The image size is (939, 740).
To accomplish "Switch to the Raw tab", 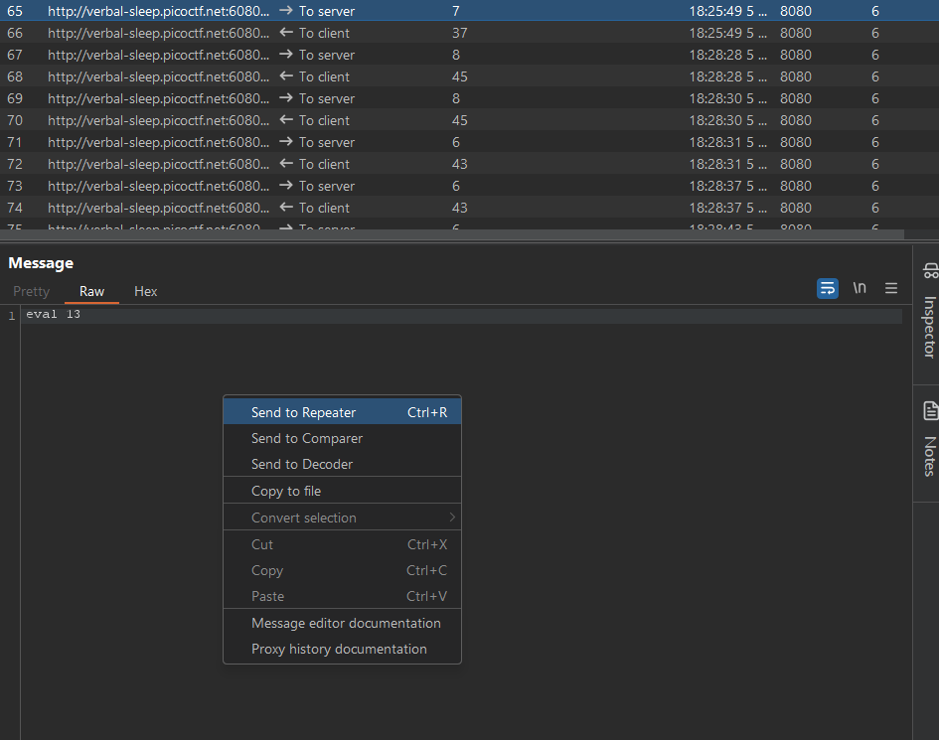I will (x=91, y=292).
